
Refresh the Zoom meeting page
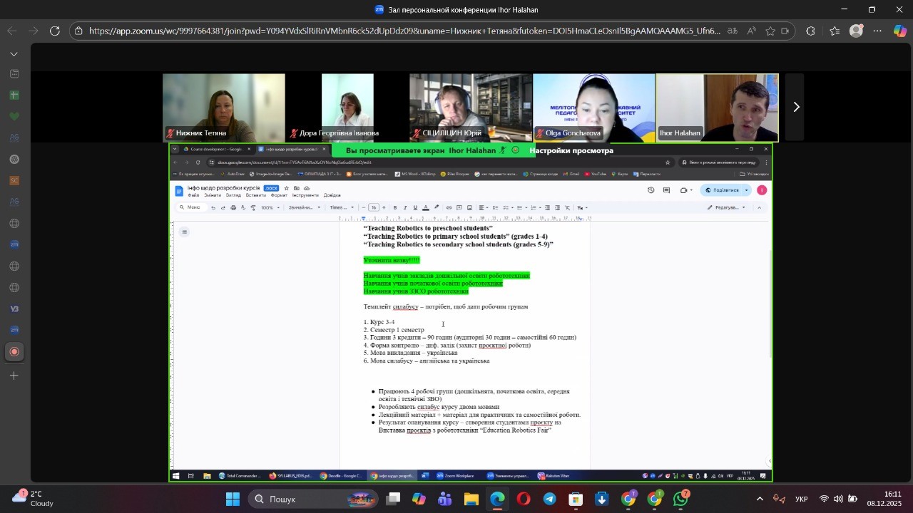55,31
